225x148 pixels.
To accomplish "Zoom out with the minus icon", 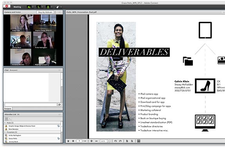I will click(x=96, y=141).
